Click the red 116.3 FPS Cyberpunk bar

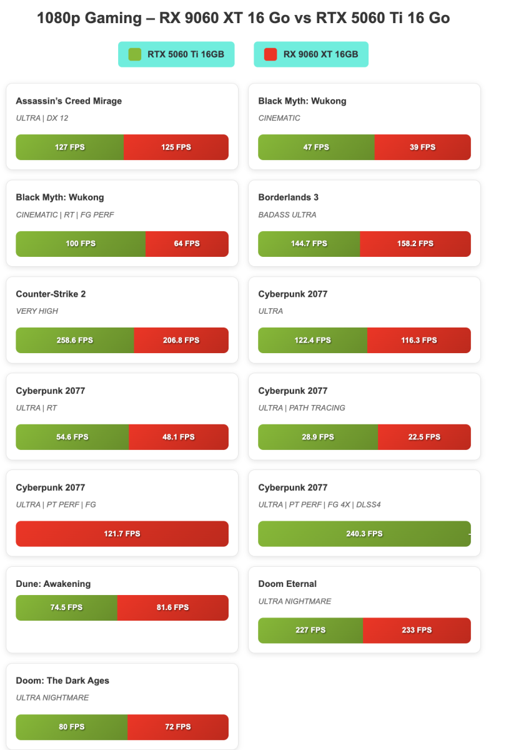pyautogui.click(x=419, y=341)
